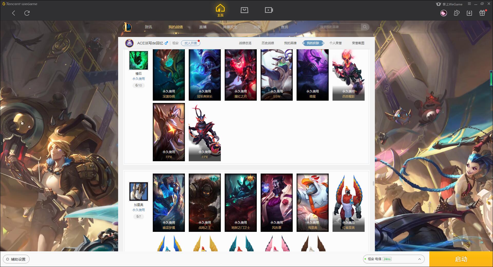Click the League of Legends logo

127,27
